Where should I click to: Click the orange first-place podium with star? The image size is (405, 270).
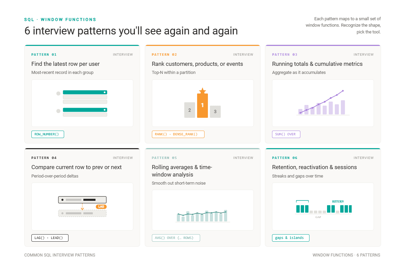(202, 103)
